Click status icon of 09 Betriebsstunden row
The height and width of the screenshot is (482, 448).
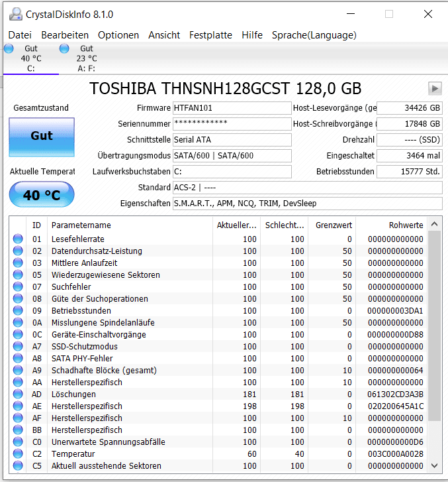[18, 310]
